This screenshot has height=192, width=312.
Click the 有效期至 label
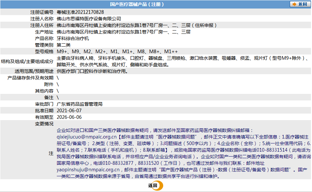coord(44,117)
